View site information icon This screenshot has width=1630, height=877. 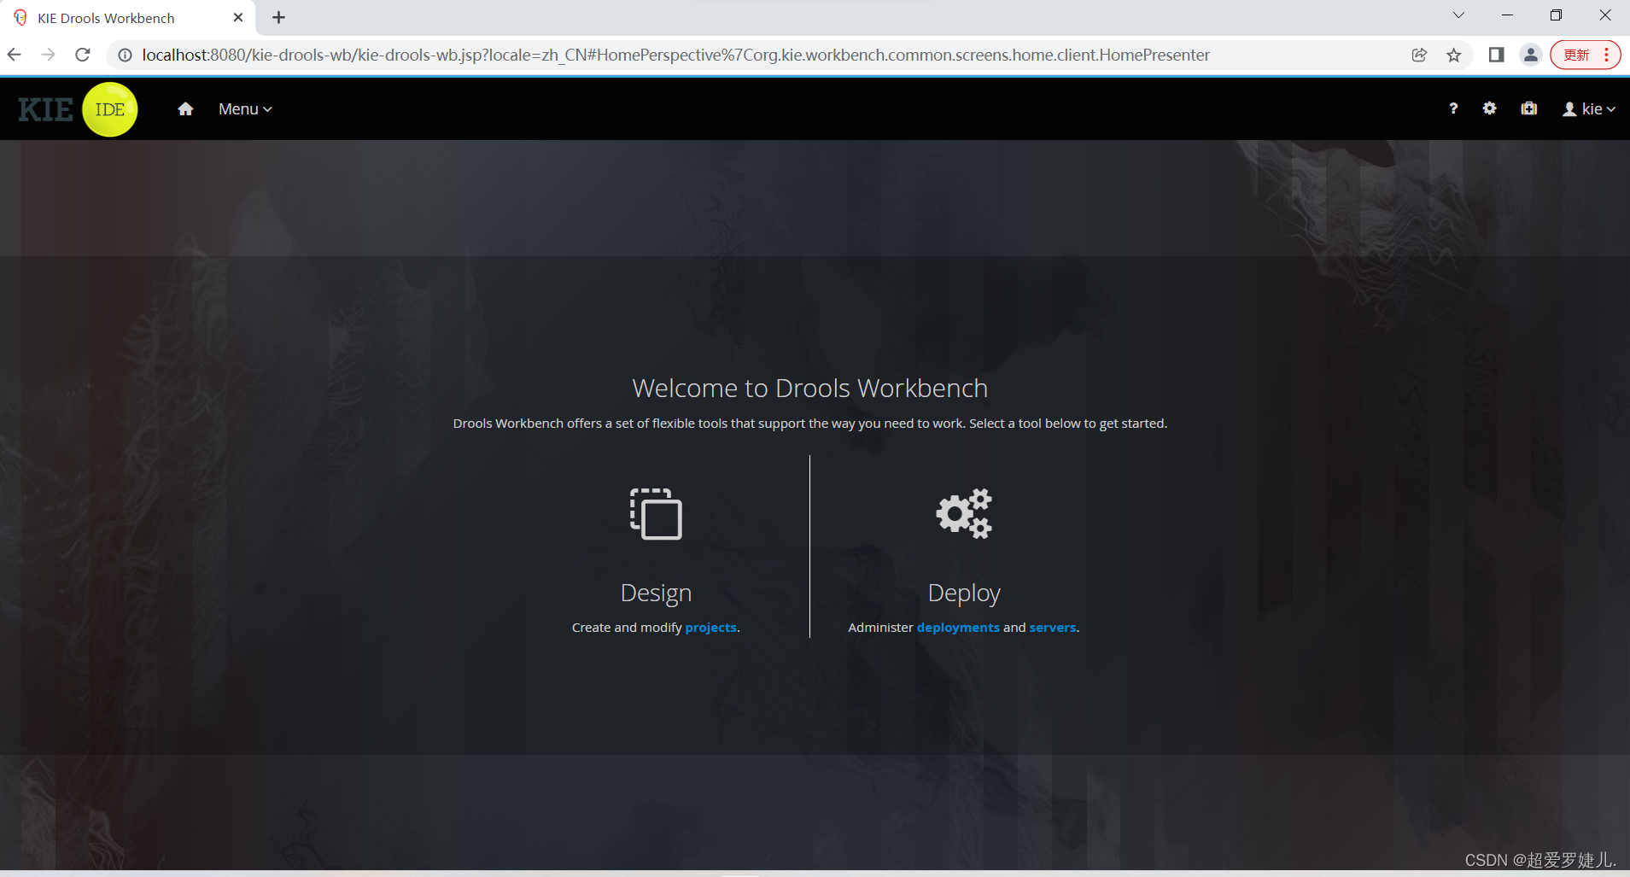[125, 55]
